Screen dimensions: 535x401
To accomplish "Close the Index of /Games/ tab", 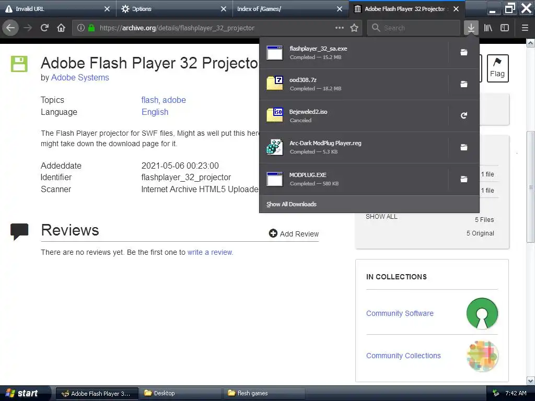I will click(x=340, y=9).
